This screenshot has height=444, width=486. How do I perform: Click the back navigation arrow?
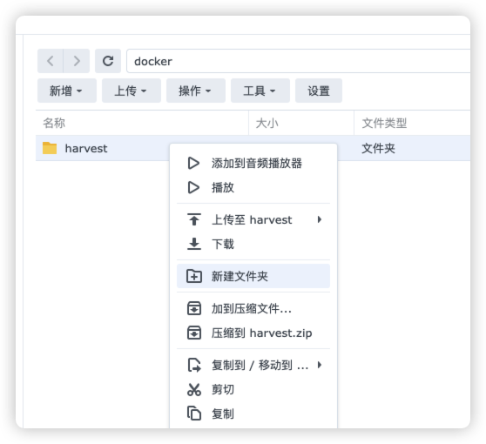[x=51, y=61]
